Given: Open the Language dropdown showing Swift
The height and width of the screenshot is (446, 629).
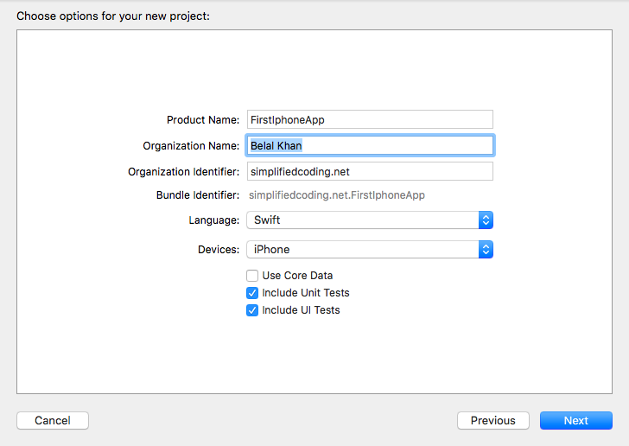Looking at the screenshot, I should [370, 220].
